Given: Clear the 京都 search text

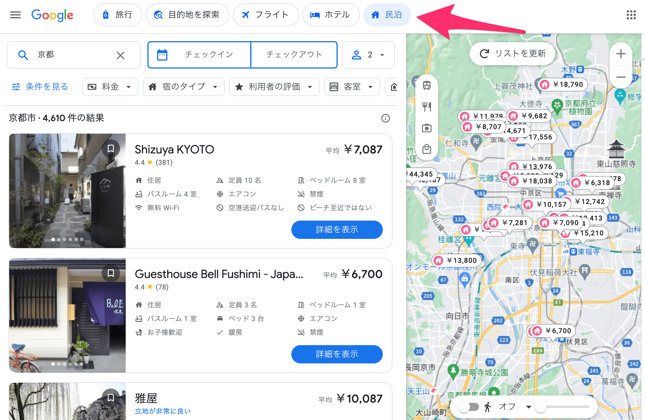Looking at the screenshot, I should pos(121,55).
